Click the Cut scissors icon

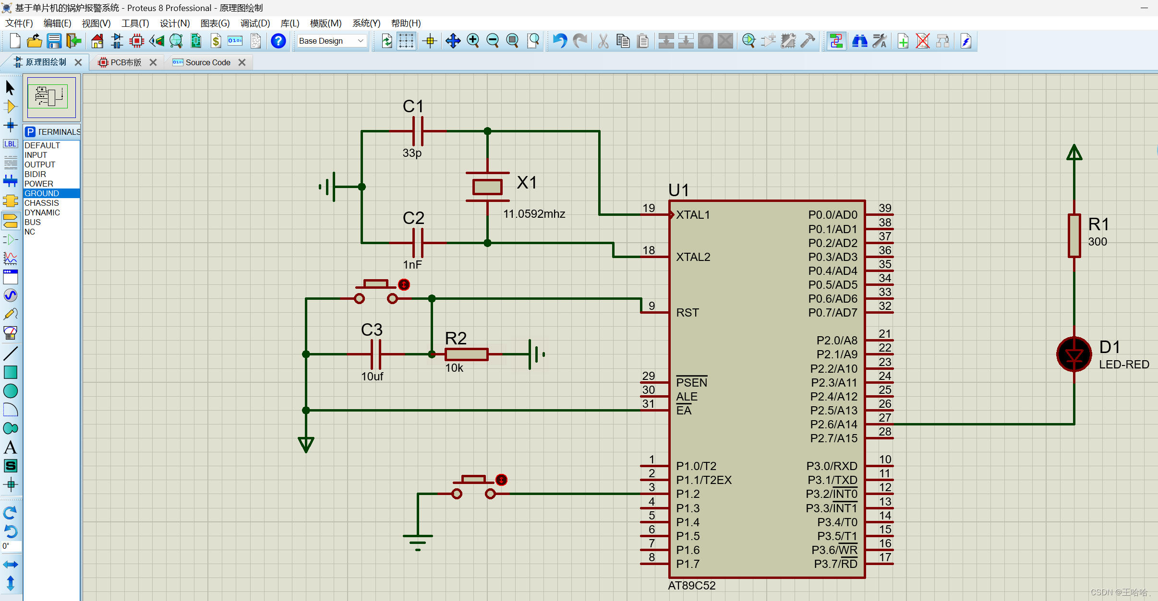603,41
